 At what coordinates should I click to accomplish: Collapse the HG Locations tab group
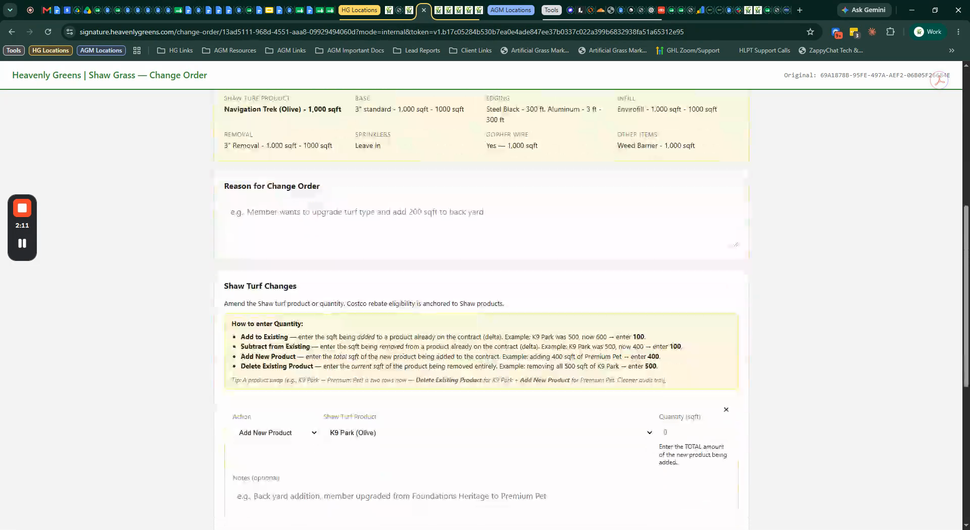[x=359, y=10]
